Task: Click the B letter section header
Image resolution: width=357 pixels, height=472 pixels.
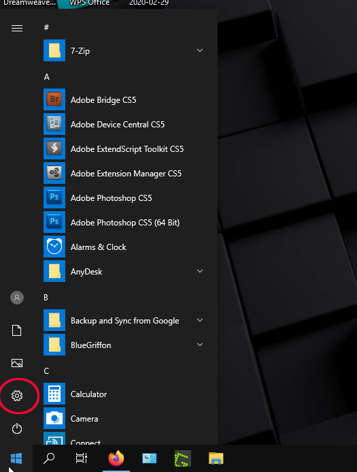Action: coord(46,298)
